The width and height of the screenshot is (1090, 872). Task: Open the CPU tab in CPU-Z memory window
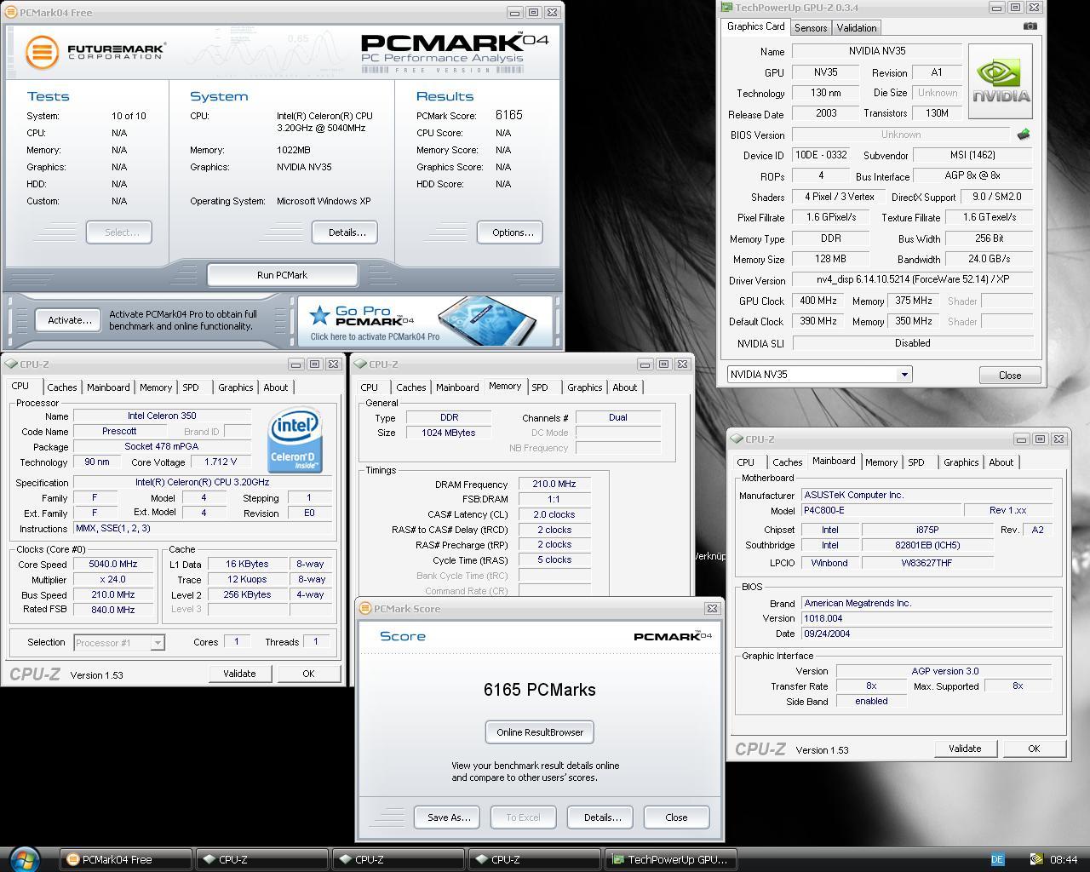point(370,387)
